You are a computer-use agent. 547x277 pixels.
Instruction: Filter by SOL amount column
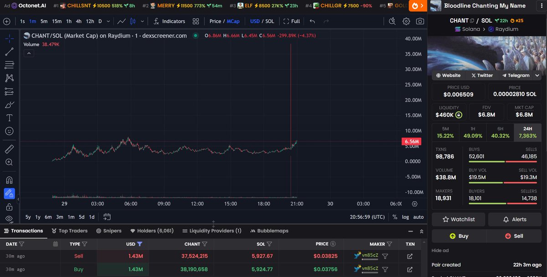(269, 244)
